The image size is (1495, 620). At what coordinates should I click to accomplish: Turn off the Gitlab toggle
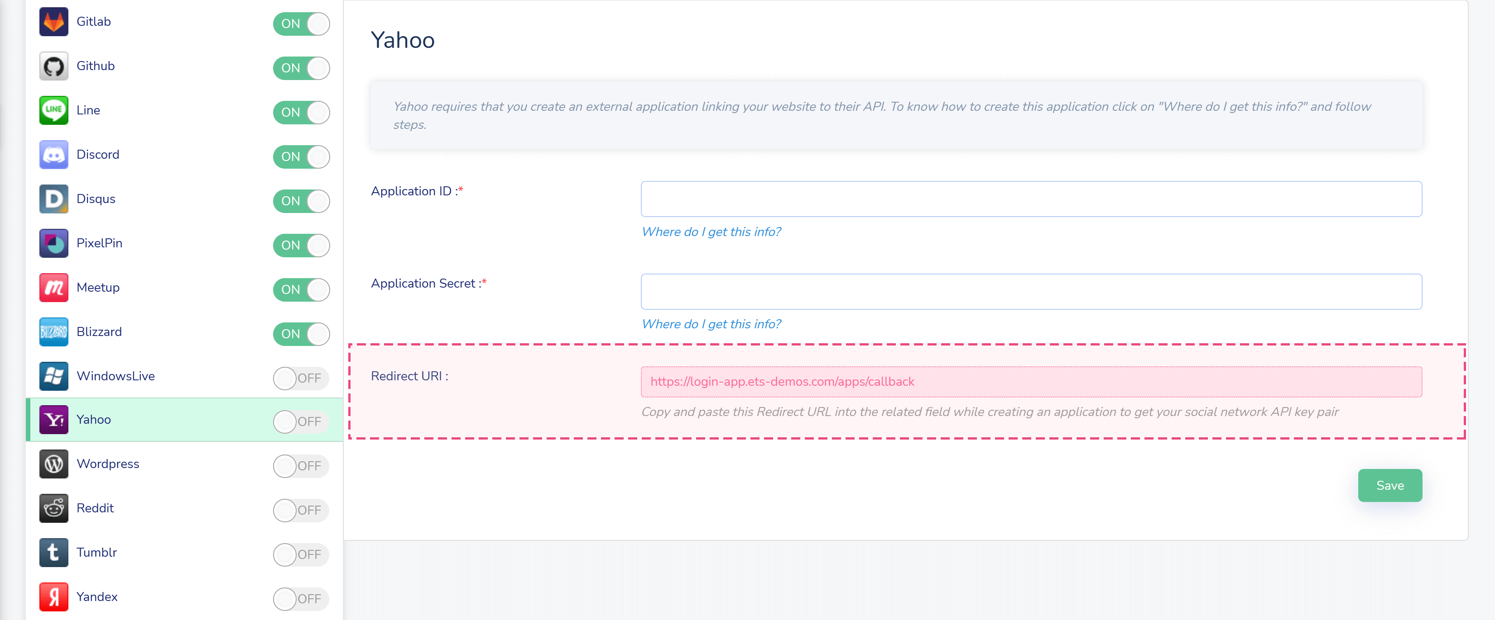pyautogui.click(x=301, y=24)
